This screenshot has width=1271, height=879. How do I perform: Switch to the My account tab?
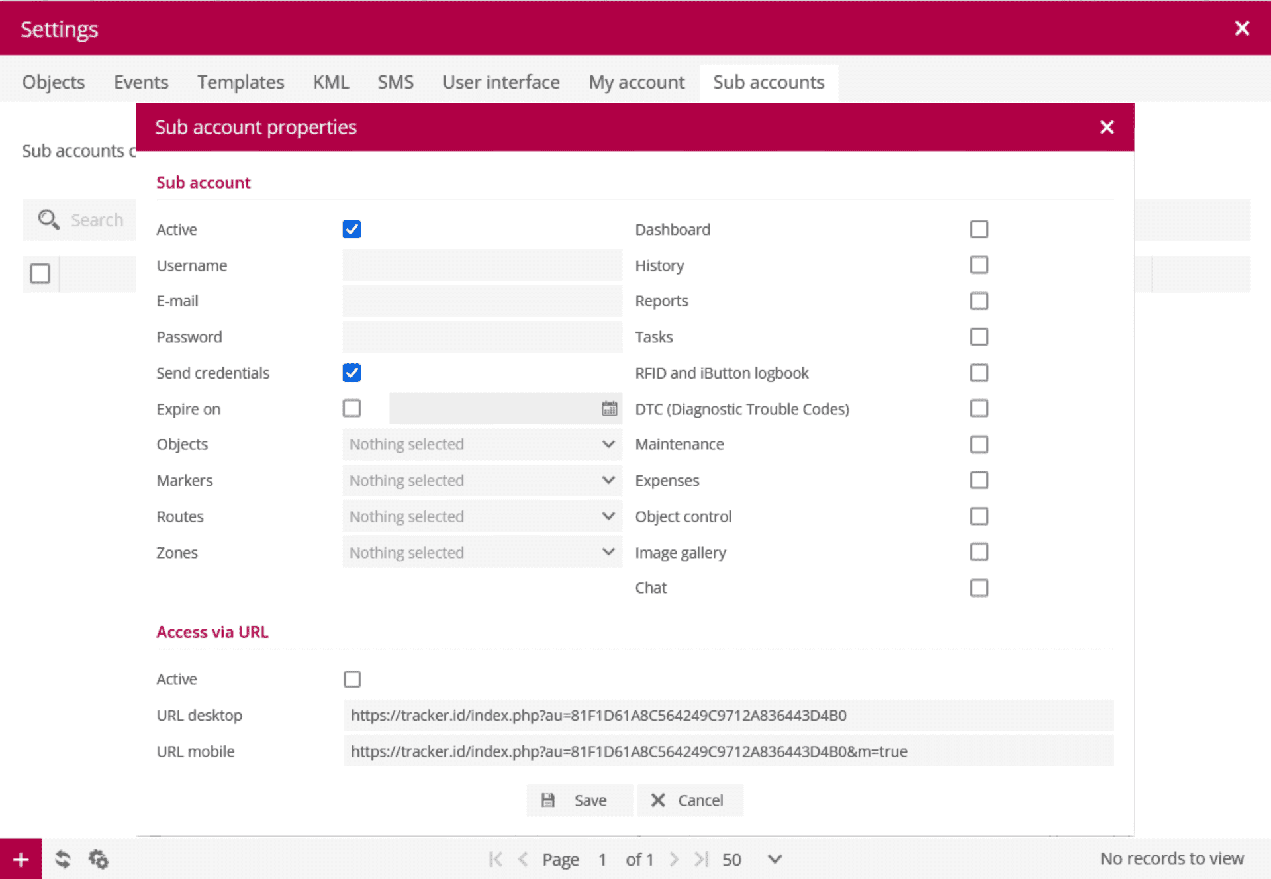point(636,82)
